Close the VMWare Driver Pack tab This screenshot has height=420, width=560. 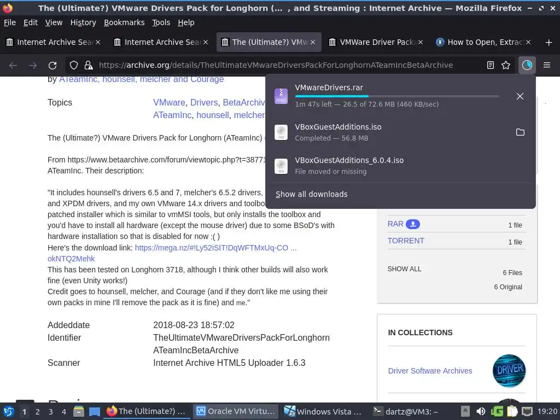pos(421,42)
